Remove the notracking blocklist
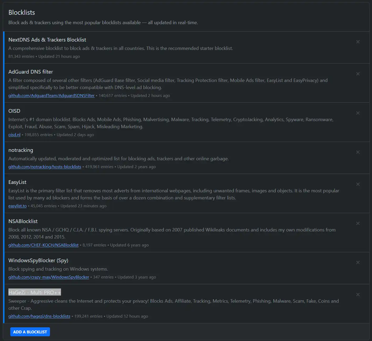 [x=358, y=152]
